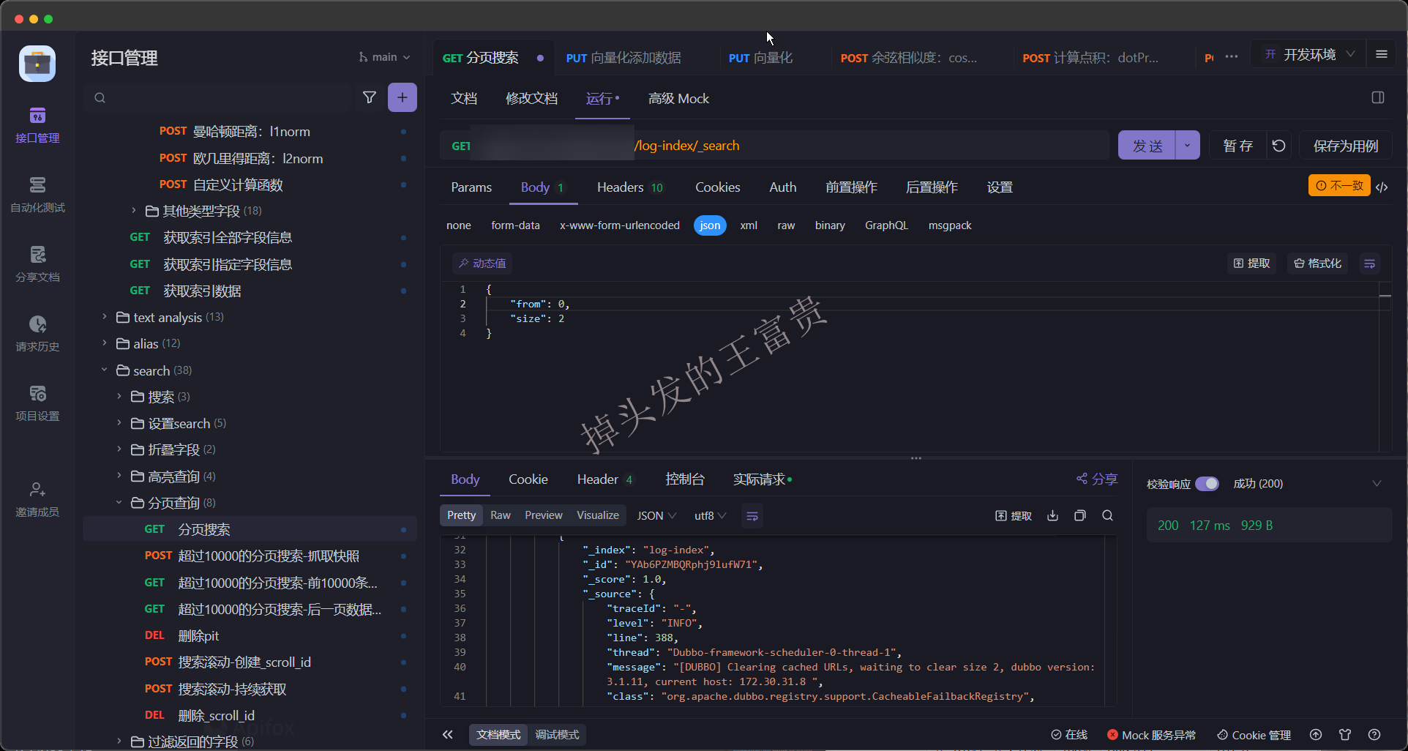The height and width of the screenshot is (751, 1408).
Task: Collapse sidebar with double-chevron icon
Action: click(x=448, y=735)
